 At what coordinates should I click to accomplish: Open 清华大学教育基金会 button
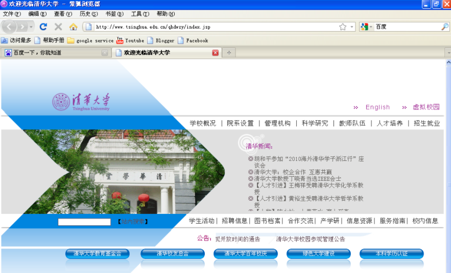tap(97, 254)
